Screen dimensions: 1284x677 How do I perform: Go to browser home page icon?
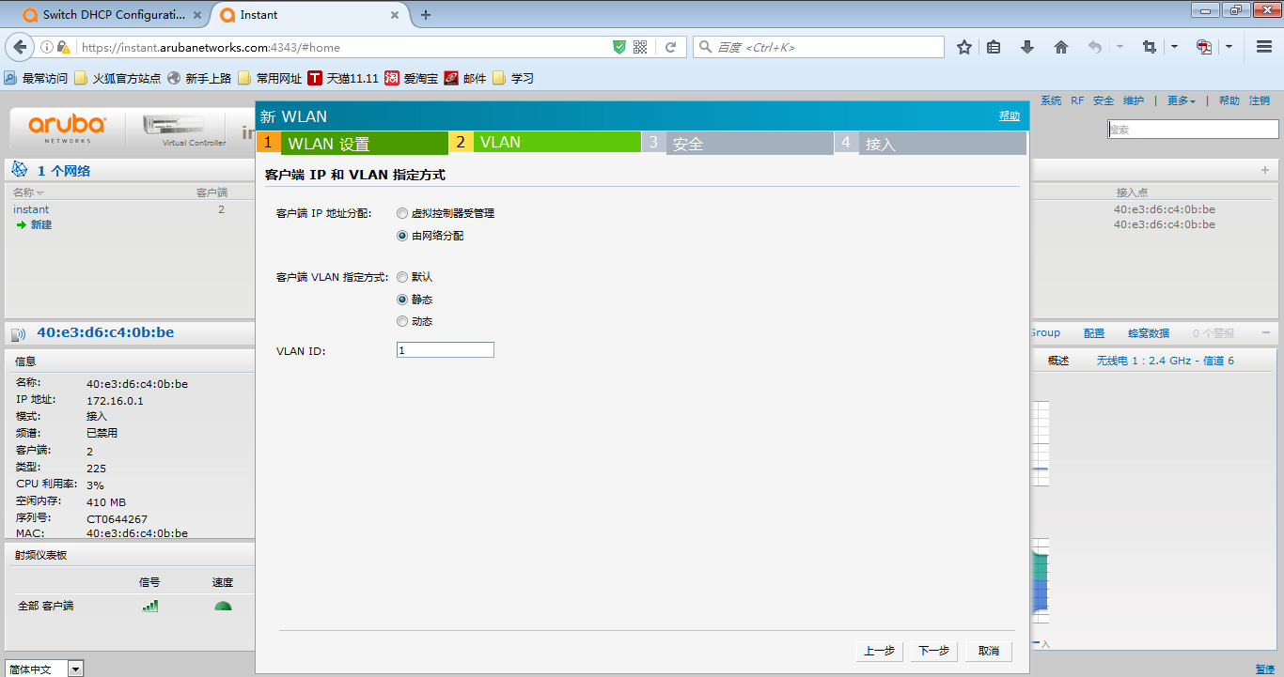click(x=1061, y=47)
